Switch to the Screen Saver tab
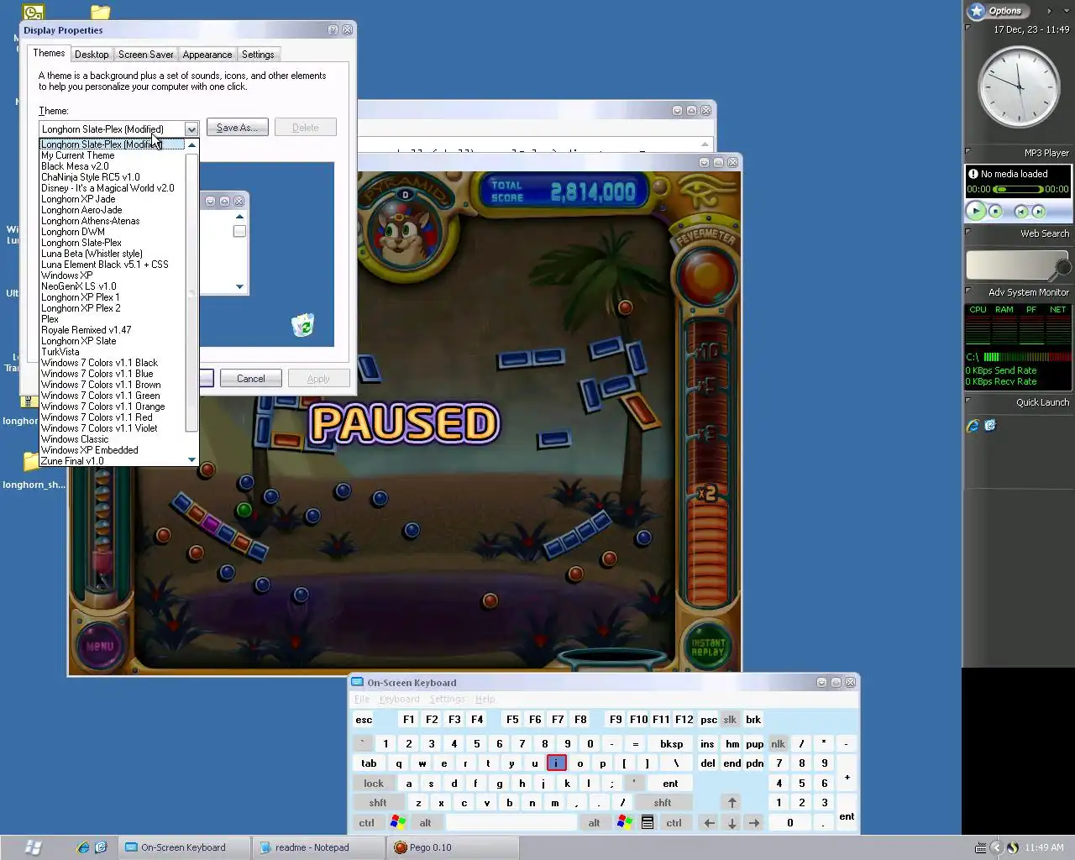Image resolution: width=1075 pixels, height=860 pixels. coord(145,55)
